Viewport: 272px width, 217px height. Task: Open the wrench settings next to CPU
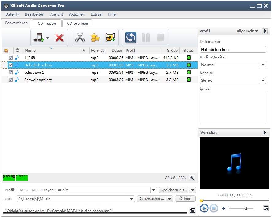click(192, 178)
